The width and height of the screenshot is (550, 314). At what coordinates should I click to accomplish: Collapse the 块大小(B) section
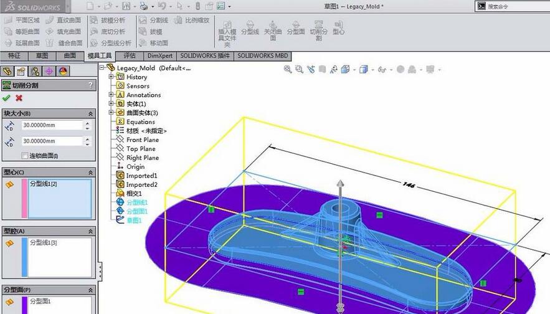(90, 113)
